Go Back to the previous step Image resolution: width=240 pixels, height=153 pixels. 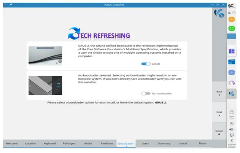[219, 93]
